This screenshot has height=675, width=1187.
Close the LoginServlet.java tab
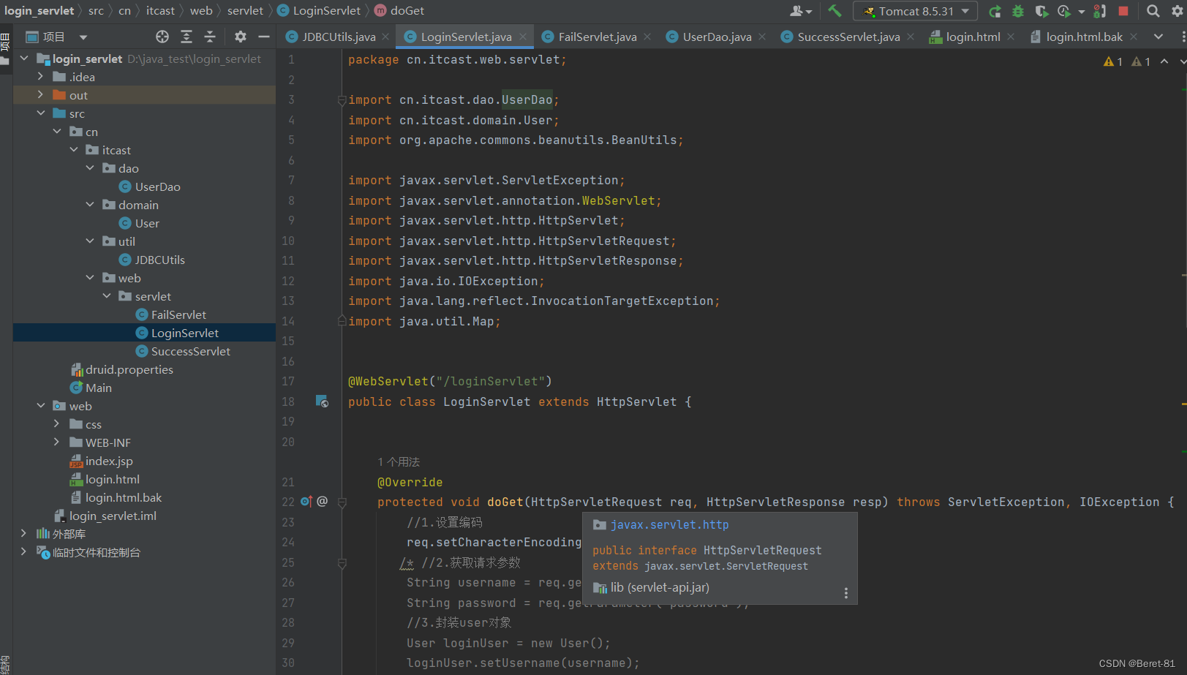click(x=522, y=37)
